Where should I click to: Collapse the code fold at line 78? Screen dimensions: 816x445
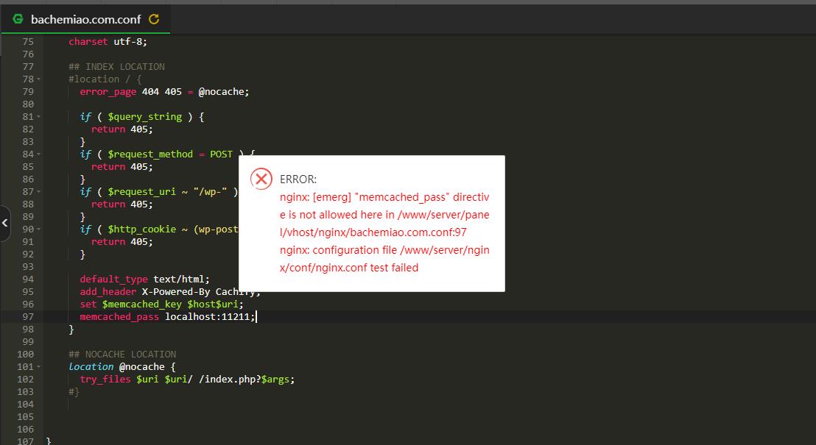point(38,79)
